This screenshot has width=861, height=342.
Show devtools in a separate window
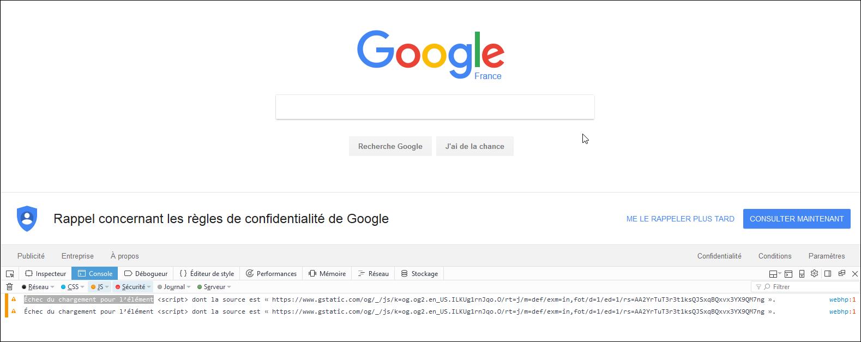click(841, 274)
